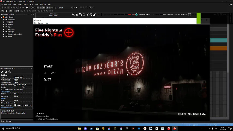Click the Windows Start button

point(3,129)
